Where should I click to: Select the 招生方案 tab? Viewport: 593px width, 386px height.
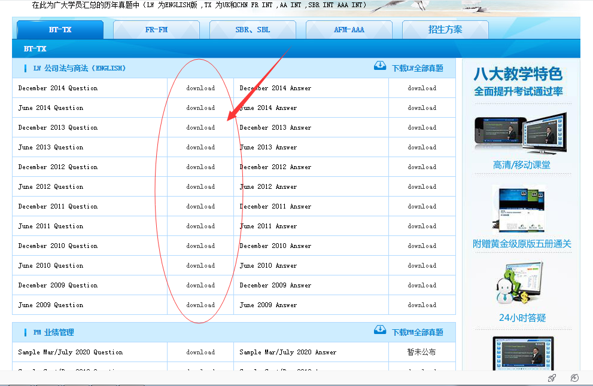(x=445, y=29)
